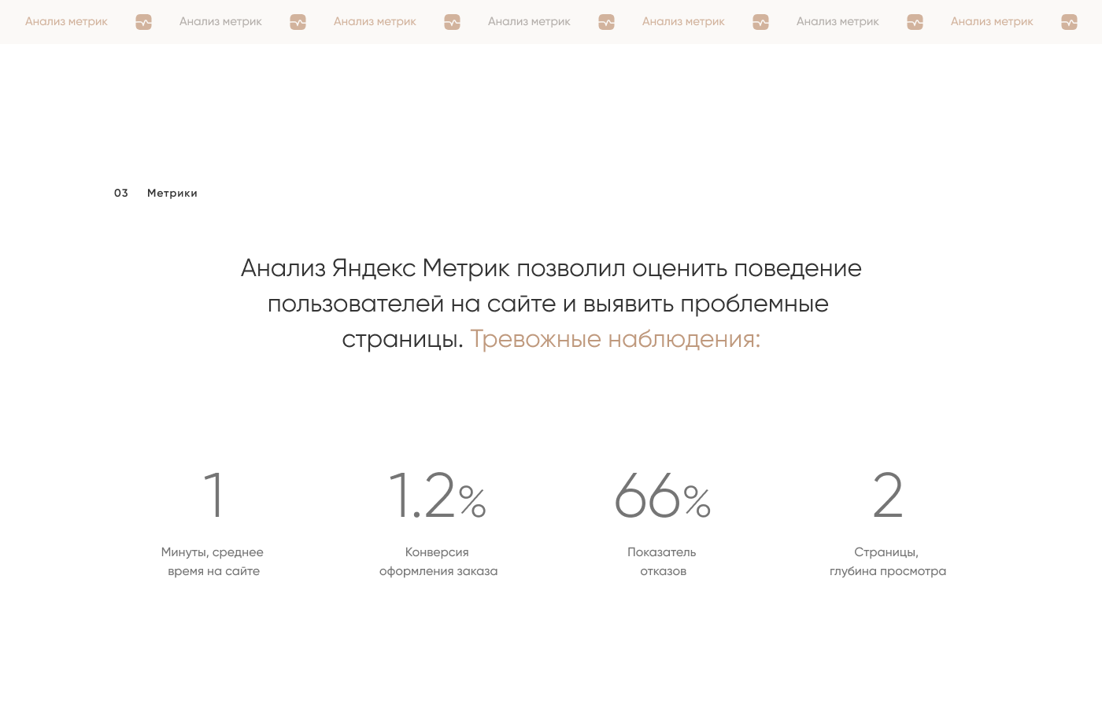Click the fourth pulse icon in the ticker
Viewport: 1102px width, 723px height.
606,22
